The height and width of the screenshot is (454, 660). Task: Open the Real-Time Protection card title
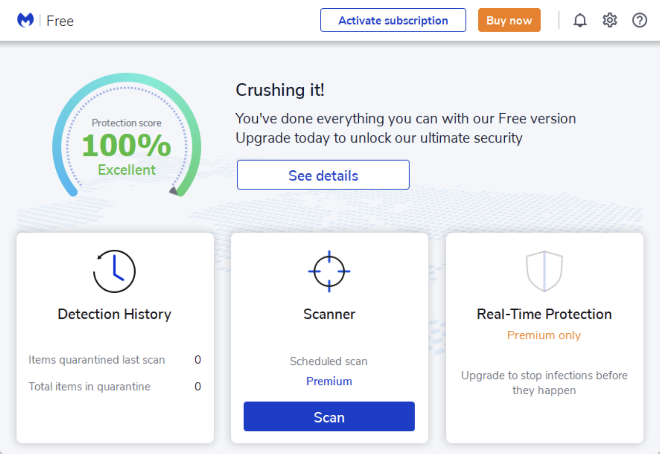[544, 314]
